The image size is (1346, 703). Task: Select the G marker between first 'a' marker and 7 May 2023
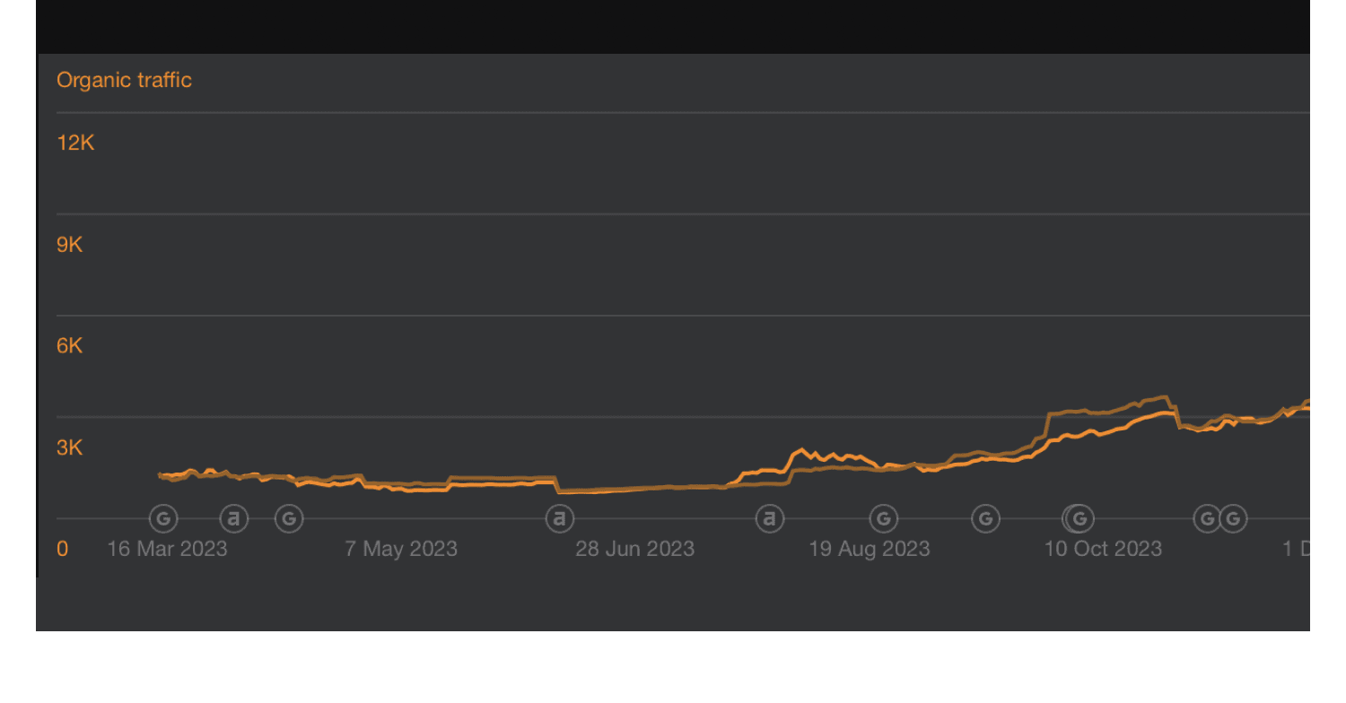click(289, 518)
